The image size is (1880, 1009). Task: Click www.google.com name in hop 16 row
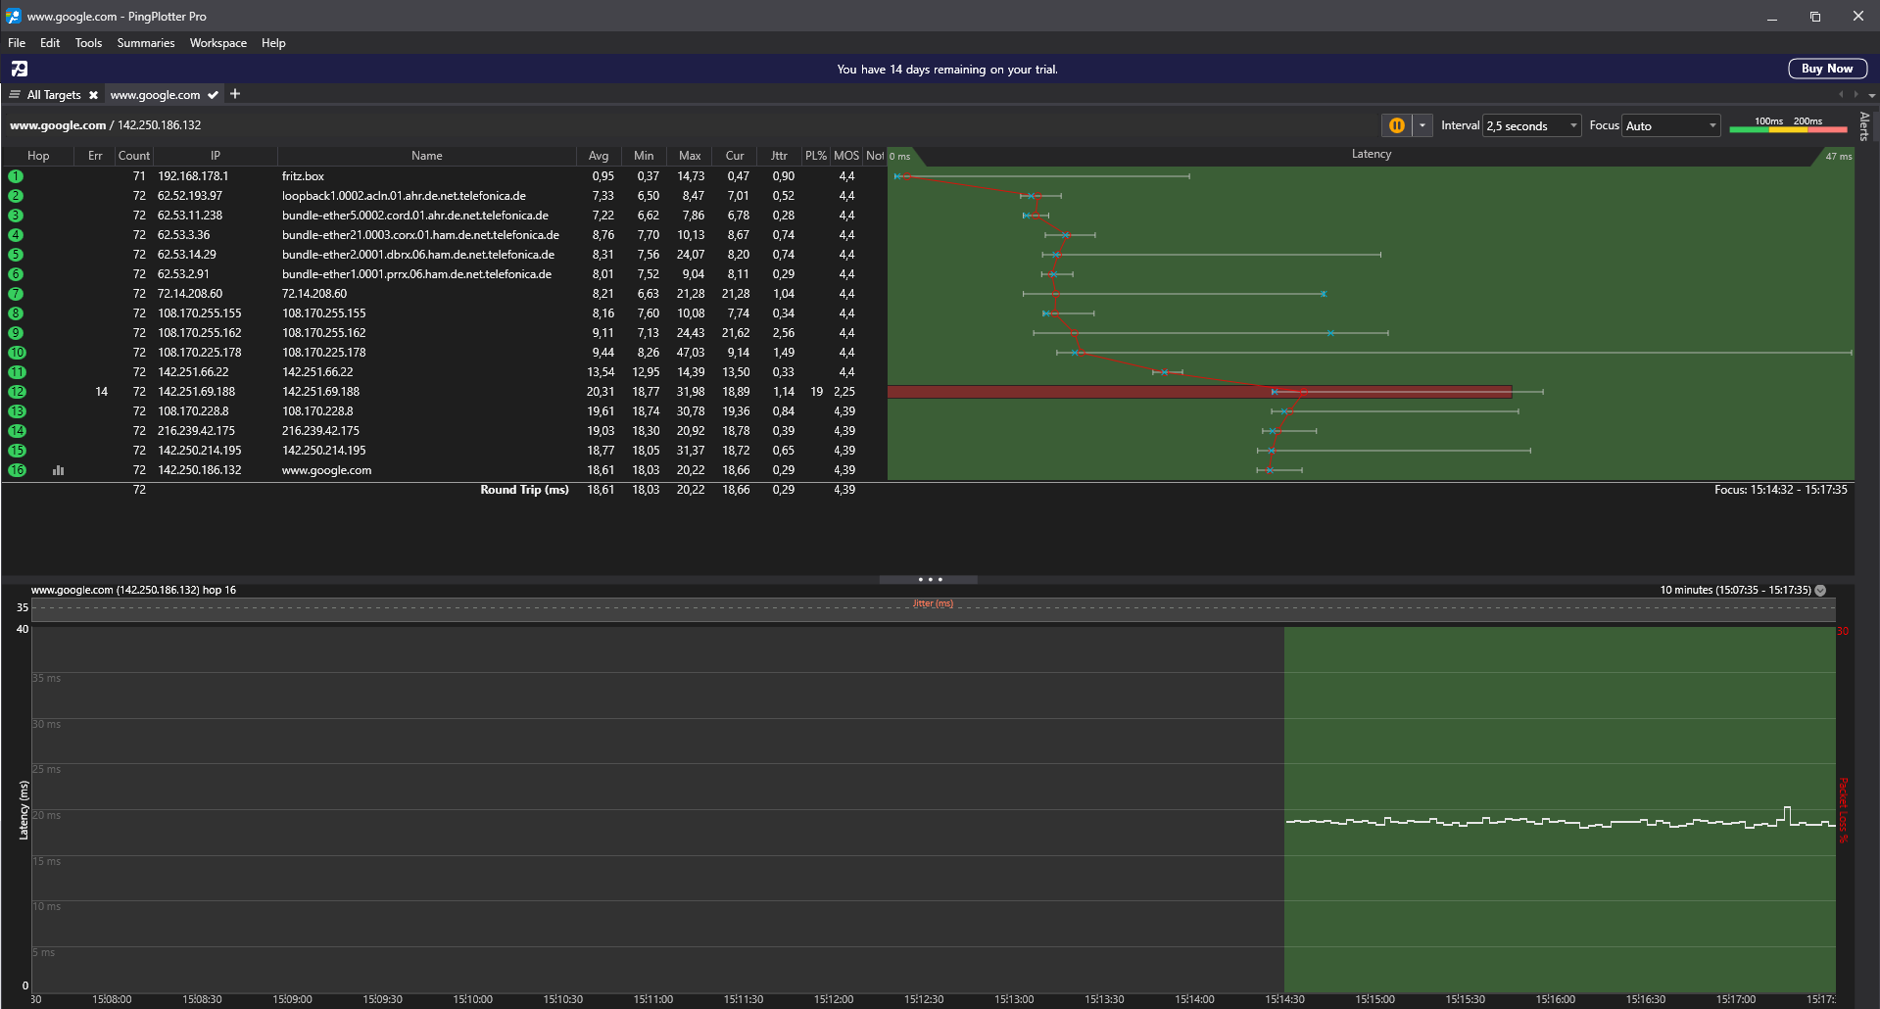[326, 470]
